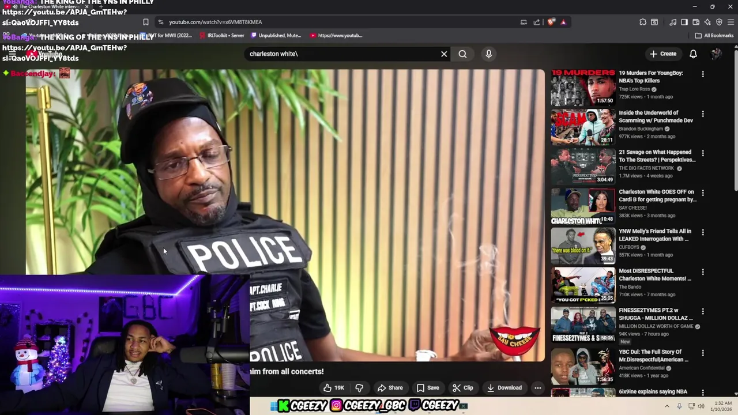Open Brave VPN shield icon
The image size is (738, 415).
click(x=719, y=22)
